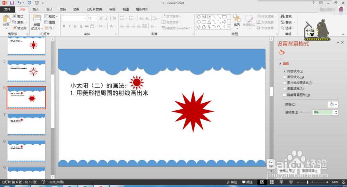Screen dimensions: 347x187
Task: Click the Fill paint bucket icon in pane
Action: click(281, 52)
